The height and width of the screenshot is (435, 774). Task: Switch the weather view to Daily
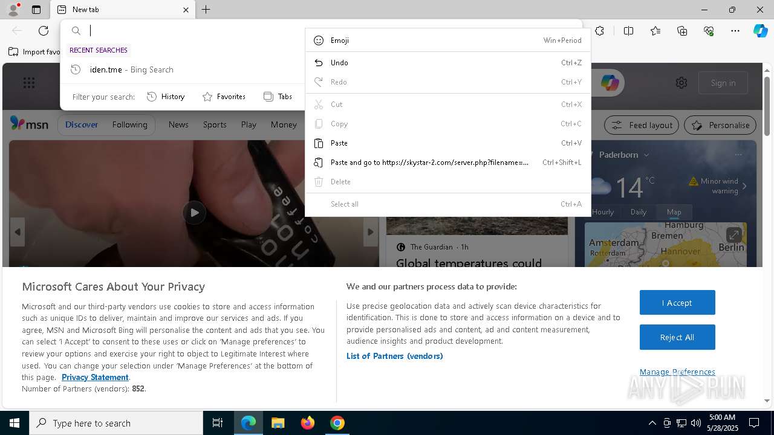pyautogui.click(x=639, y=212)
